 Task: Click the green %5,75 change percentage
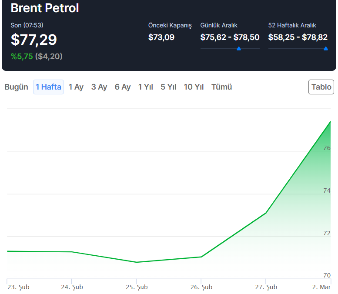pos(22,56)
